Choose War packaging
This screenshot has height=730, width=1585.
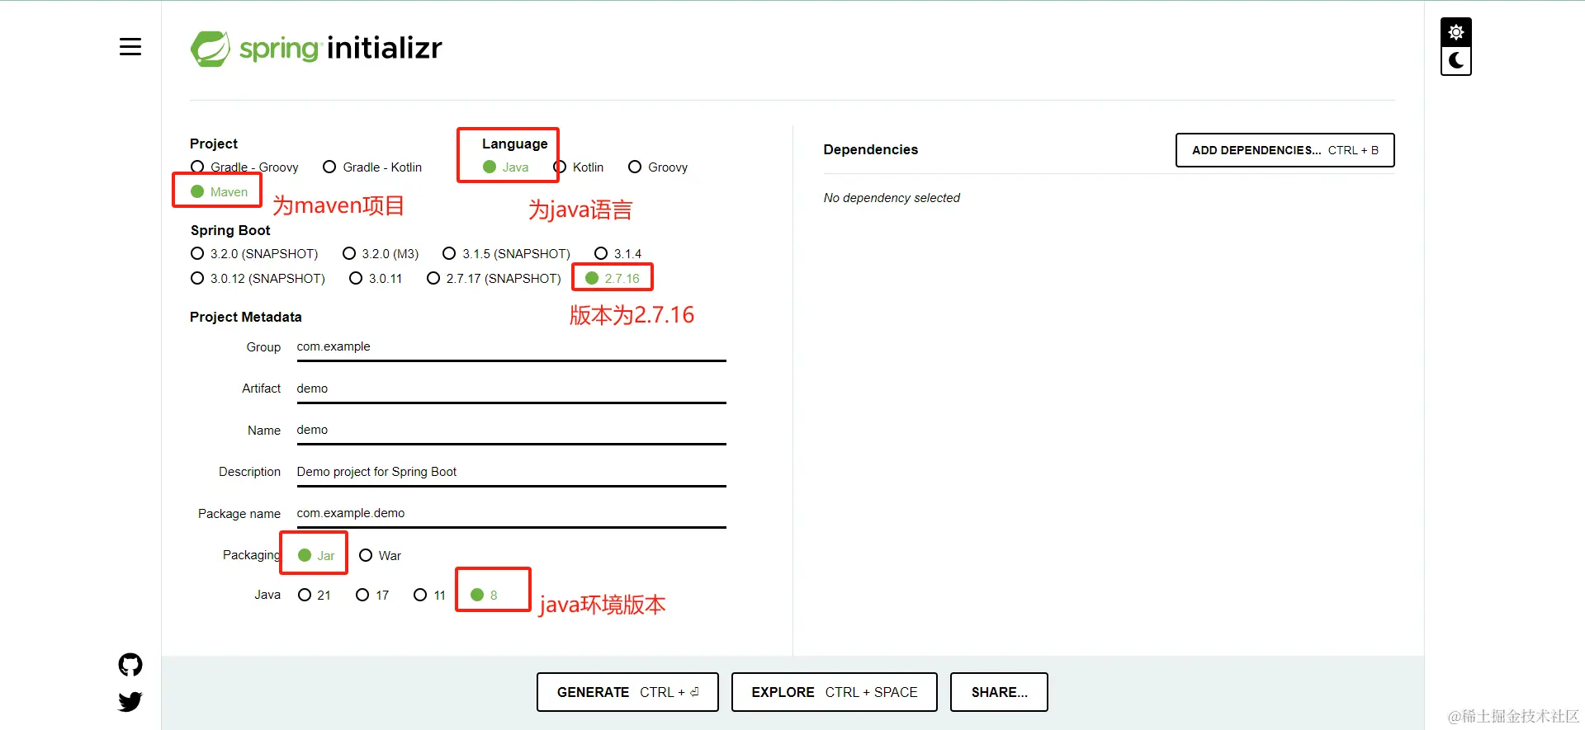[x=381, y=556]
